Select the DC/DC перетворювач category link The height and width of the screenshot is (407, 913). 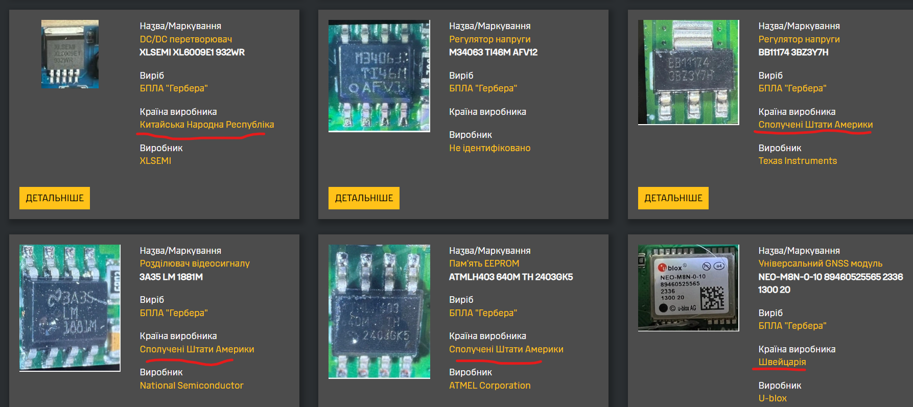pyautogui.click(x=186, y=39)
